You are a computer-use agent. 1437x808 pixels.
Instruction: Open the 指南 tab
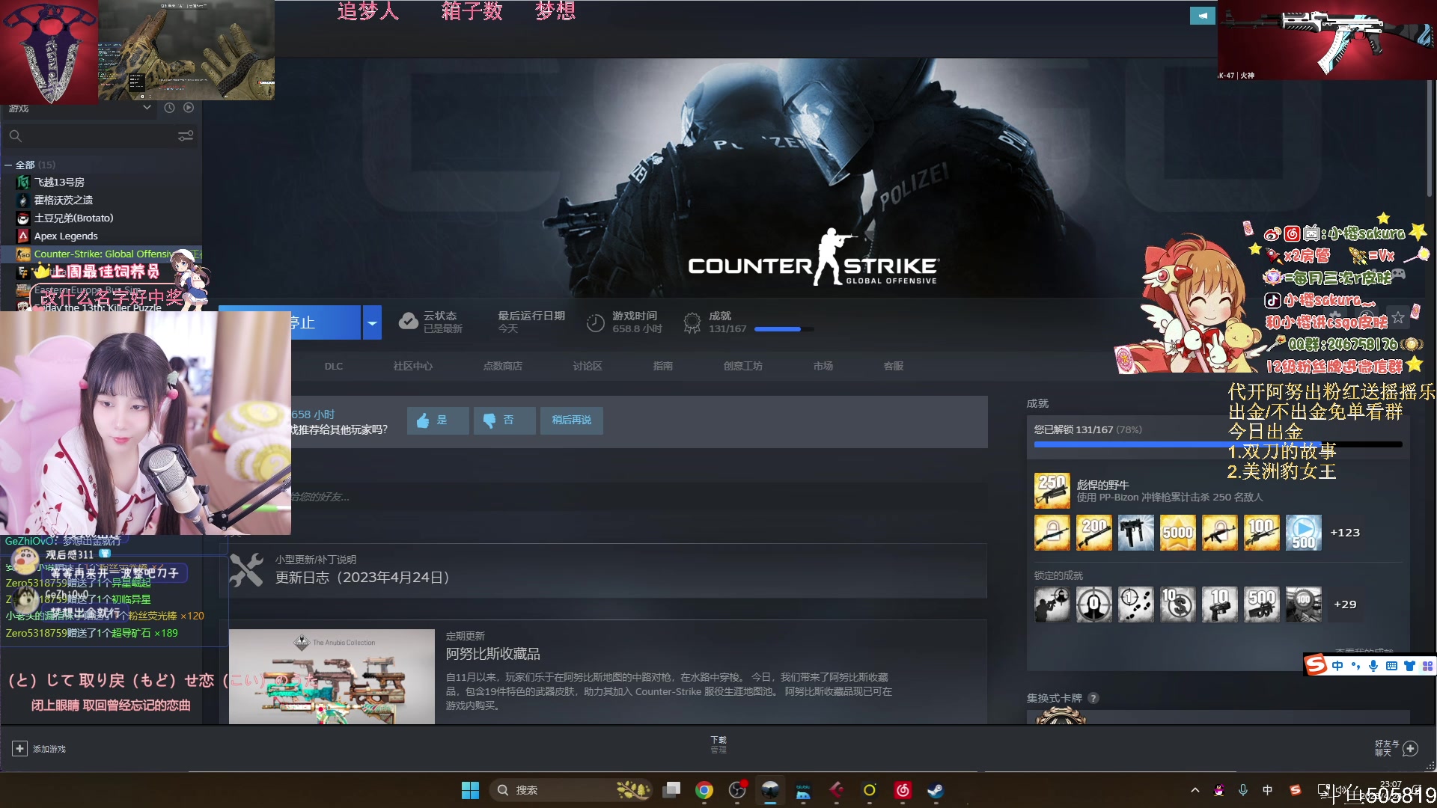[x=663, y=367]
